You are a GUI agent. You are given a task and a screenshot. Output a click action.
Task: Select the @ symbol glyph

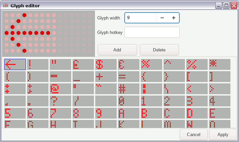pyautogui.click(x=60, y=89)
